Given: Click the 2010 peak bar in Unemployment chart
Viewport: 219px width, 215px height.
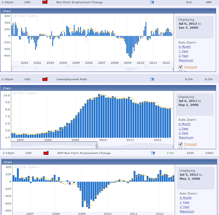Looking at the screenshot, I should click(99, 116).
